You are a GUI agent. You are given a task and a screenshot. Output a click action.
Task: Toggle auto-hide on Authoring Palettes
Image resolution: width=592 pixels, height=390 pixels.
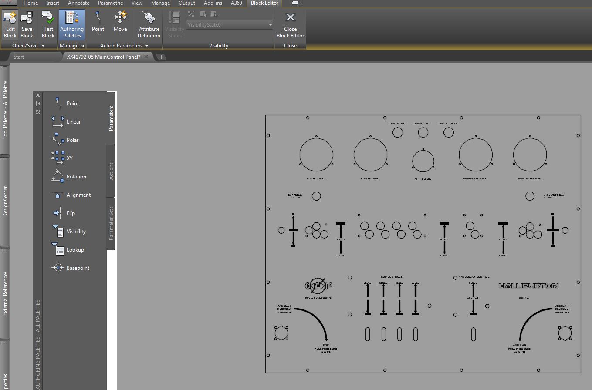tap(38, 104)
